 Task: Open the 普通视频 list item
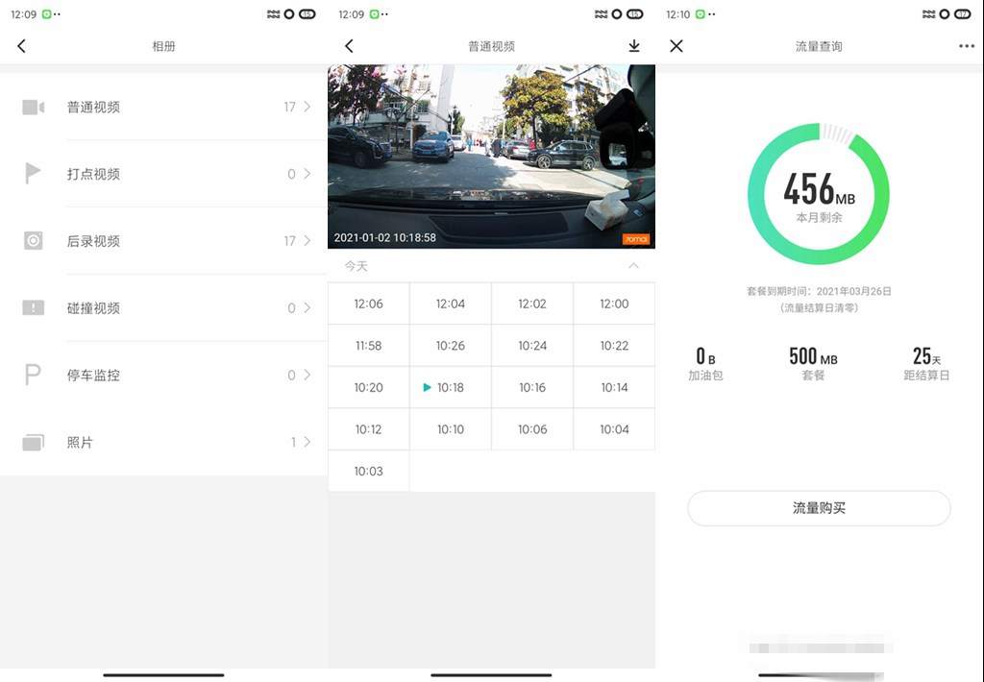click(x=163, y=107)
